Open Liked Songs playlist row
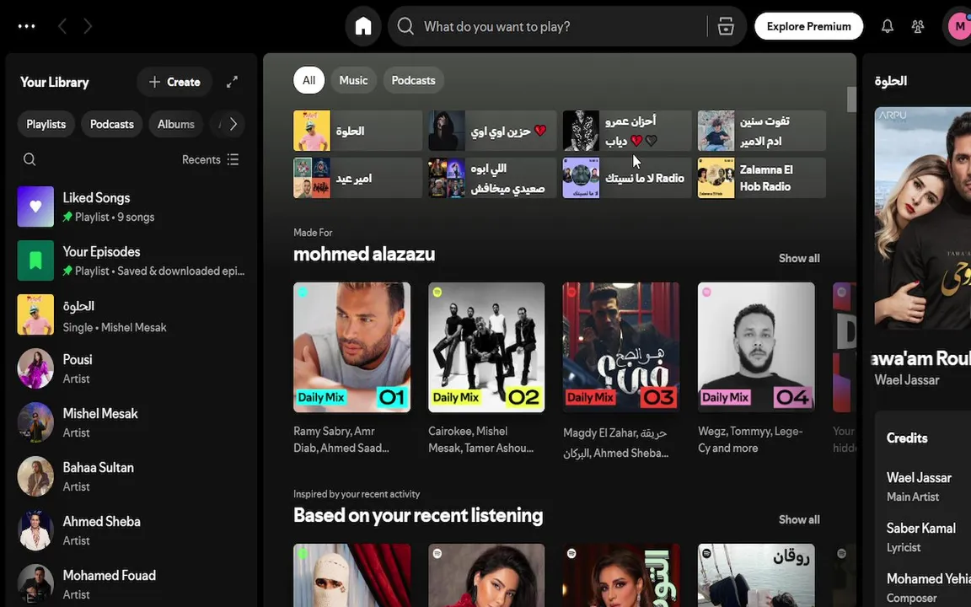Viewport: 971px width, 607px height. [x=131, y=207]
